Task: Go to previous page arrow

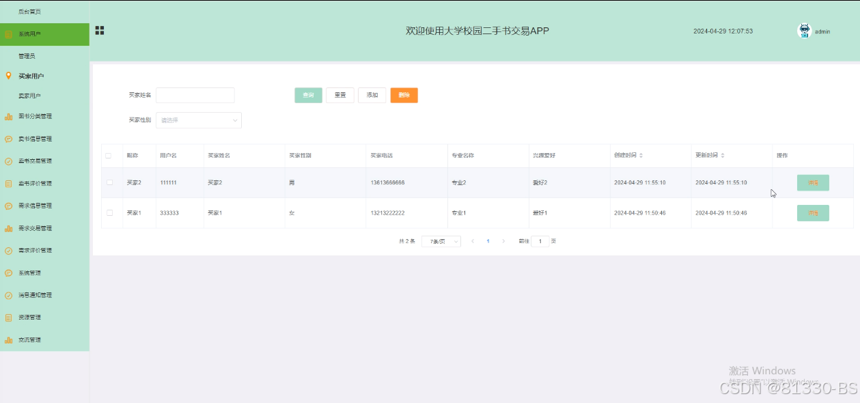Action: [x=472, y=241]
